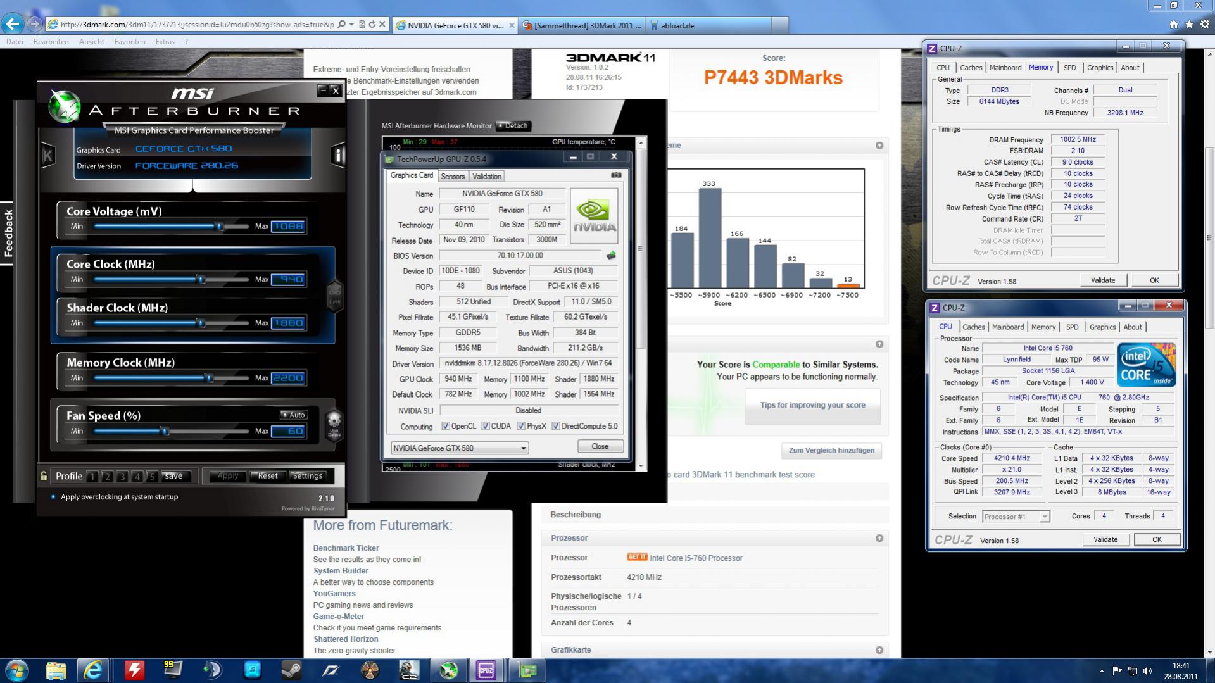Open GPU selection dropdown in GPU-Z
This screenshot has width=1215, height=683.
point(460,448)
